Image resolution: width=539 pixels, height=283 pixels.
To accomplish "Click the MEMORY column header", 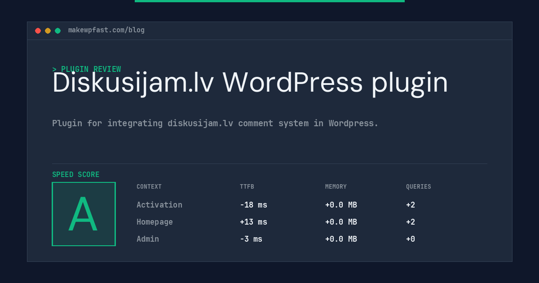I will [x=336, y=187].
